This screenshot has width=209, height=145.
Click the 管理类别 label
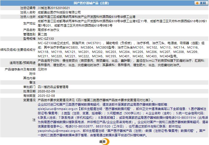click(x=29, y=34)
